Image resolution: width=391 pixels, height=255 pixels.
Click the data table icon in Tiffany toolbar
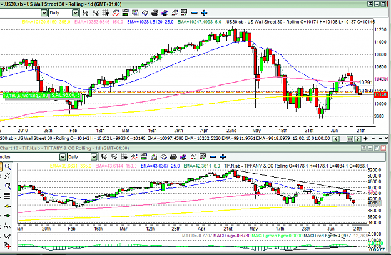154,157
